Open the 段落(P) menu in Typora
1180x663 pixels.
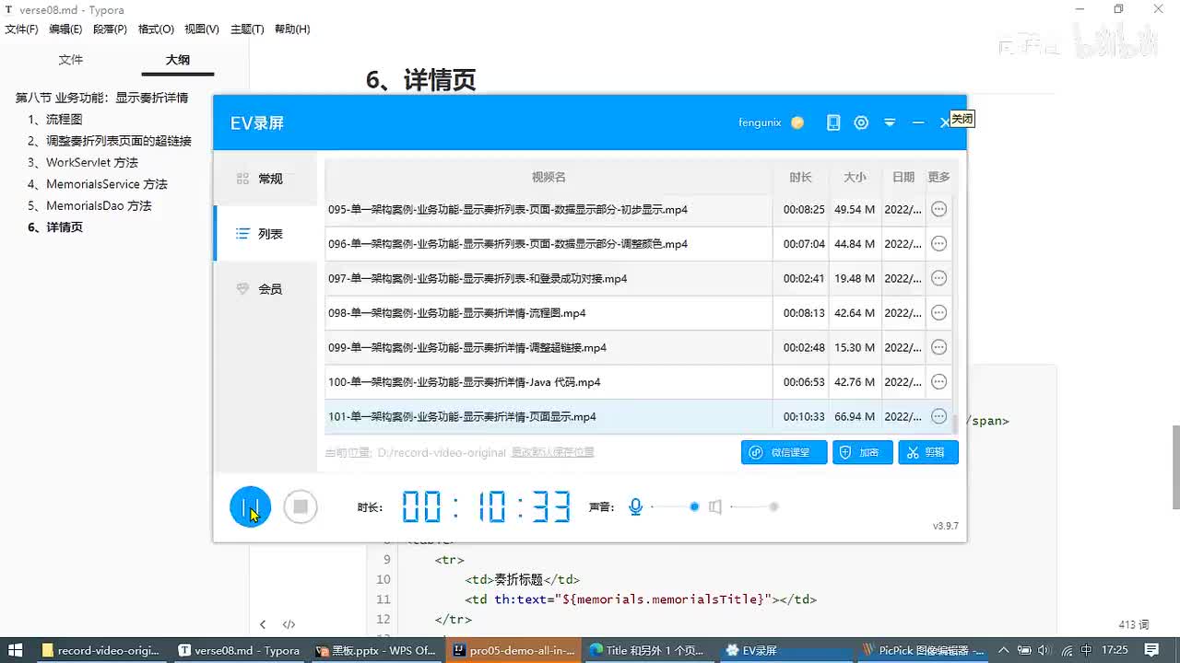[x=110, y=29]
